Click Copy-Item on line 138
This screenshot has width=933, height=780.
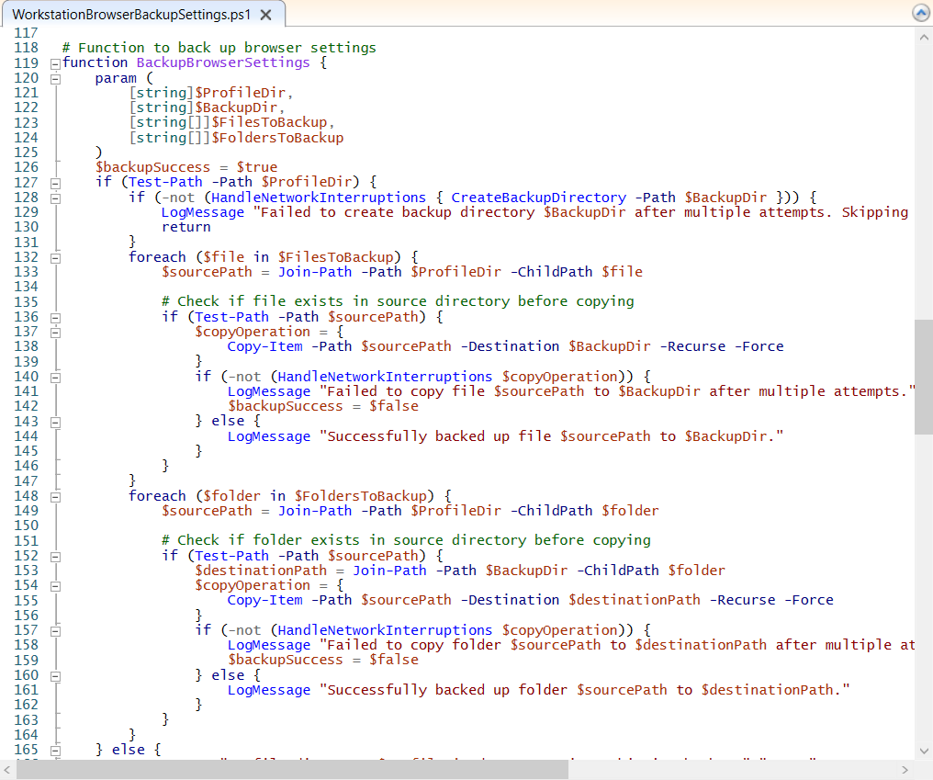(x=264, y=346)
